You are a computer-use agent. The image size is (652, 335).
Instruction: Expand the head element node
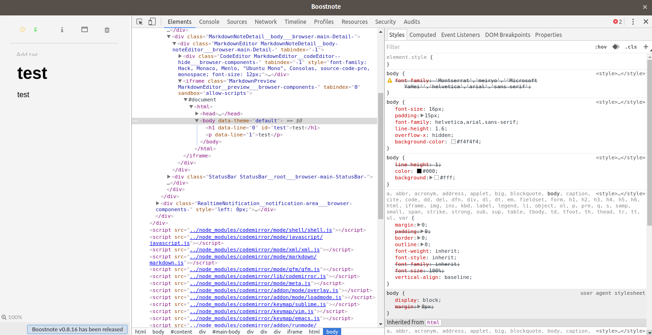click(197, 114)
